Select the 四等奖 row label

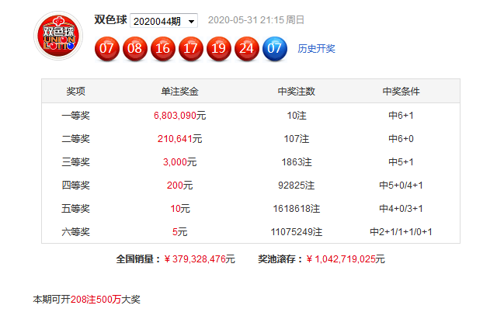[x=76, y=185]
